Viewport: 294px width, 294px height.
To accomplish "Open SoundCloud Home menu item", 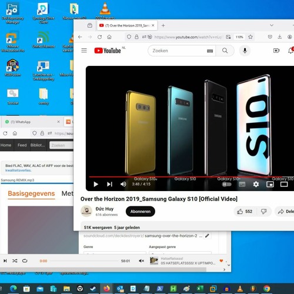I will (6, 145).
